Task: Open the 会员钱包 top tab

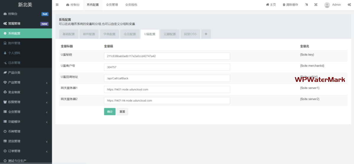Action: pos(131,5)
